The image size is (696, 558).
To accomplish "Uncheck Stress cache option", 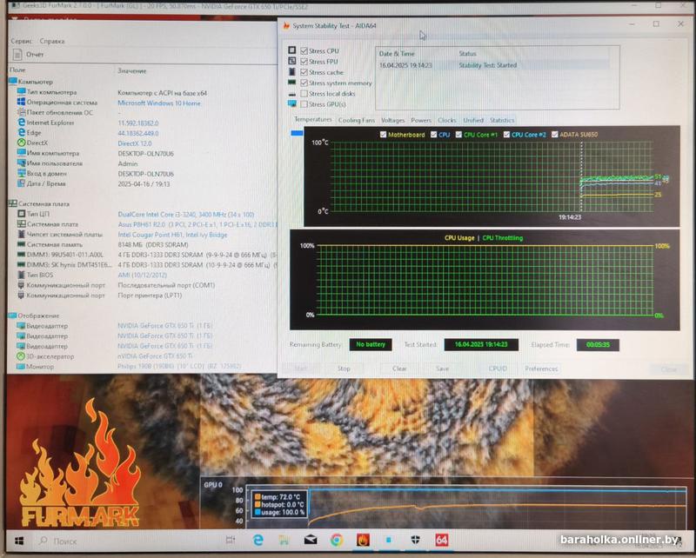I will tap(304, 72).
